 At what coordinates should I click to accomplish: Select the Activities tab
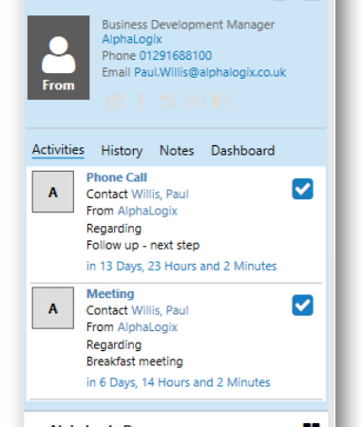click(58, 150)
